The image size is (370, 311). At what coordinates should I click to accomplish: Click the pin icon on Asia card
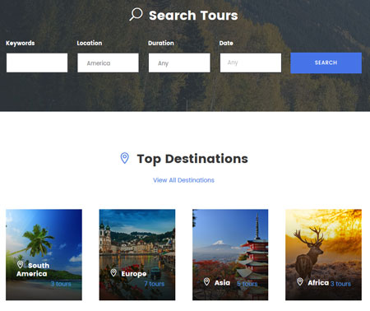coord(206,281)
